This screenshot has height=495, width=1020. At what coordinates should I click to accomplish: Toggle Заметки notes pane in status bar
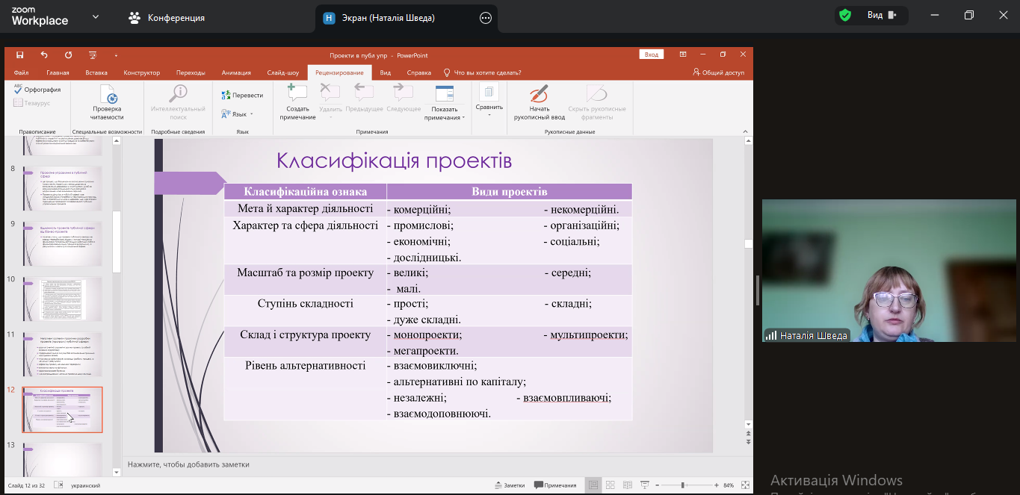pyautogui.click(x=510, y=485)
